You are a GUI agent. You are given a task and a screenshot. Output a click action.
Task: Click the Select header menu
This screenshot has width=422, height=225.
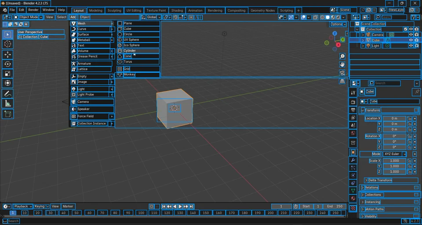click(x=62, y=17)
